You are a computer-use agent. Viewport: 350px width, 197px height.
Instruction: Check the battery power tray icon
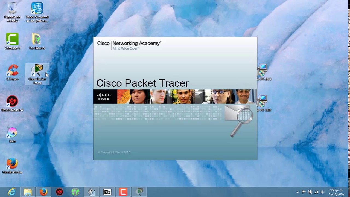pos(310,192)
